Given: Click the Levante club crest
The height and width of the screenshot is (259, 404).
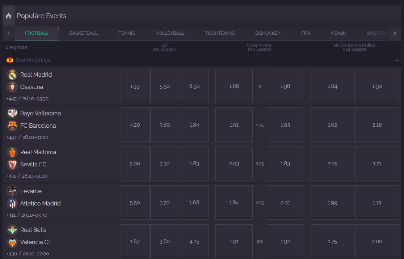Looking at the screenshot, I should coord(12,191).
